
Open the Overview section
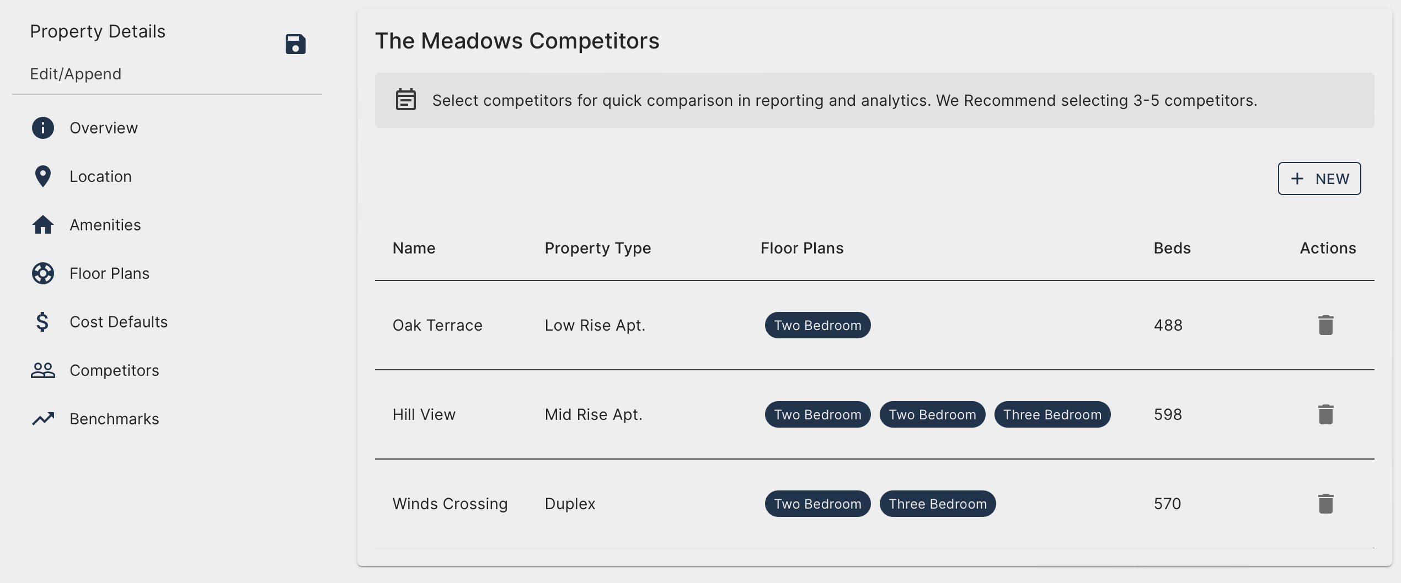point(103,128)
